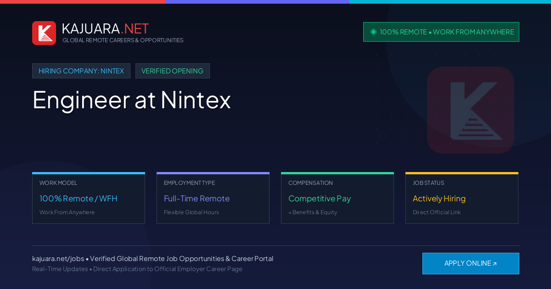The height and width of the screenshot is (289, 551).
Task: Open the Compensation card
Action: tap(337, 198)
